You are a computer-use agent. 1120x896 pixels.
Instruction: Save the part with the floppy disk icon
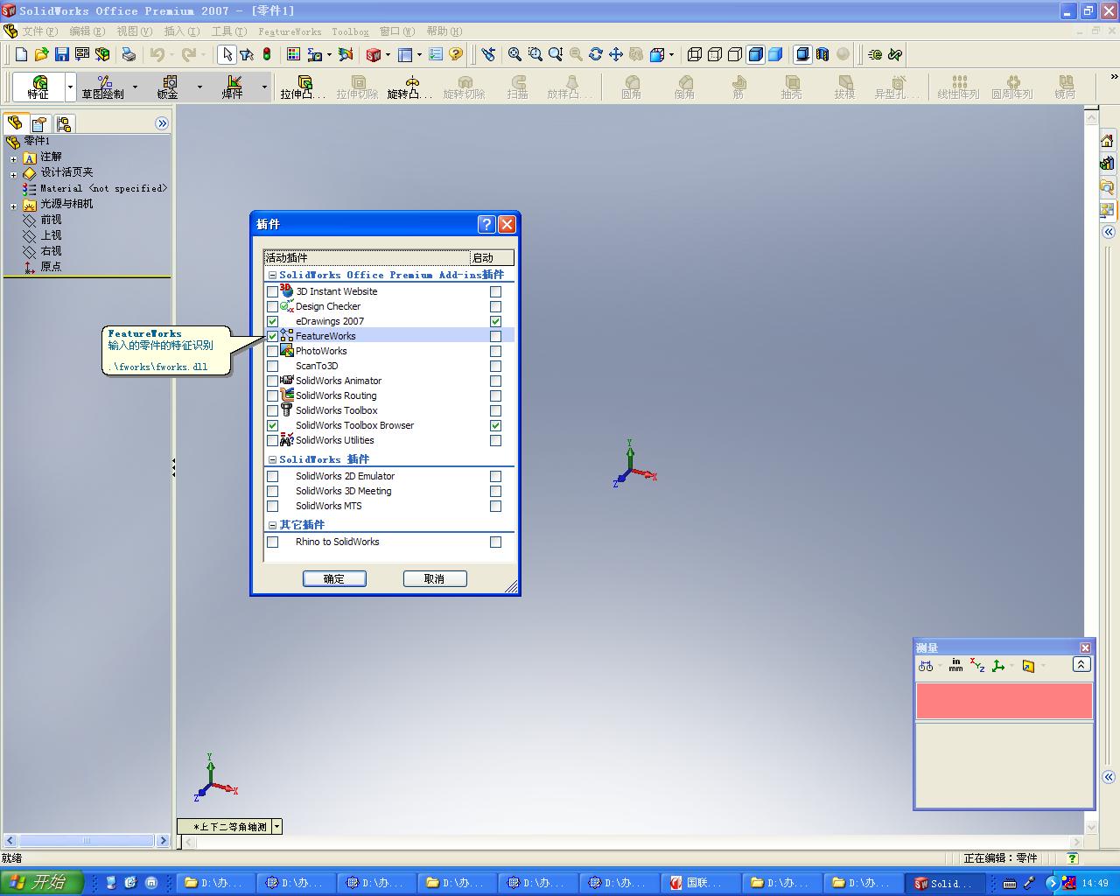[x=62, y=54]
